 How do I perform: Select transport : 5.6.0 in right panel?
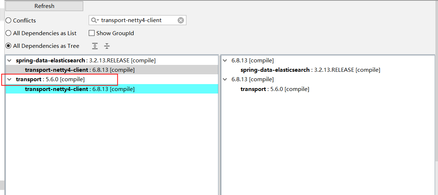[x=275, y=89]
